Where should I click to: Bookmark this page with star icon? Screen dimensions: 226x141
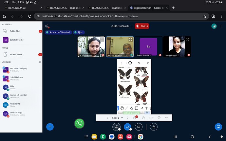(205, 16)
